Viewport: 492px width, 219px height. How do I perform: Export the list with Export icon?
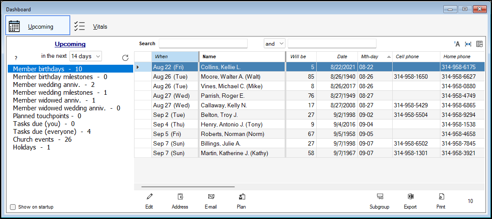point(410,197)
